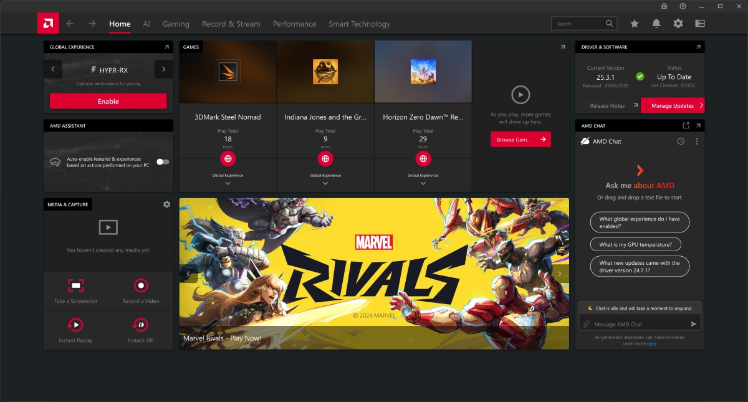This screenshot has width=748, height=402.
Task: Open the bug report icon in title bar
Action: point(664,6)
